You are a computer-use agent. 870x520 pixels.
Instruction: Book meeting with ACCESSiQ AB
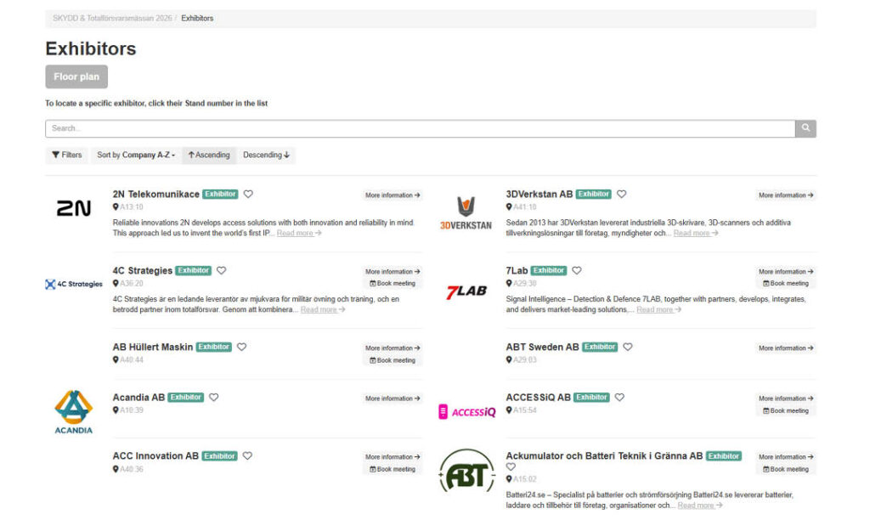pyautogui.click(x=786, y=411)
